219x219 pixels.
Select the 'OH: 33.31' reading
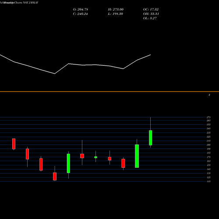[151, 14]
